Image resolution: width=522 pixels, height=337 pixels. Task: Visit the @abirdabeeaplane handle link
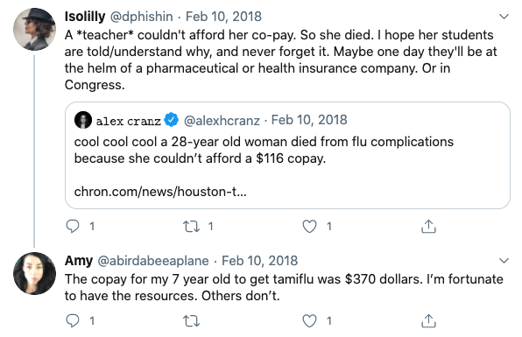[153, 261]
